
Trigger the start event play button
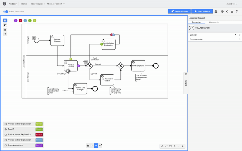34,38
